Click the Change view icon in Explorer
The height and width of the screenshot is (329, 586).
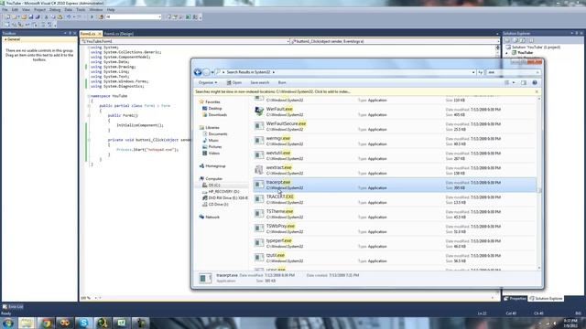point(506,82)
